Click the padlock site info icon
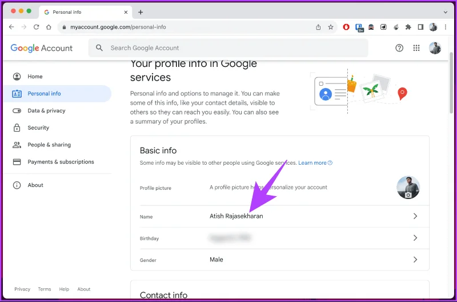Screen dimensions: 457x302 [x=64, y=27]
